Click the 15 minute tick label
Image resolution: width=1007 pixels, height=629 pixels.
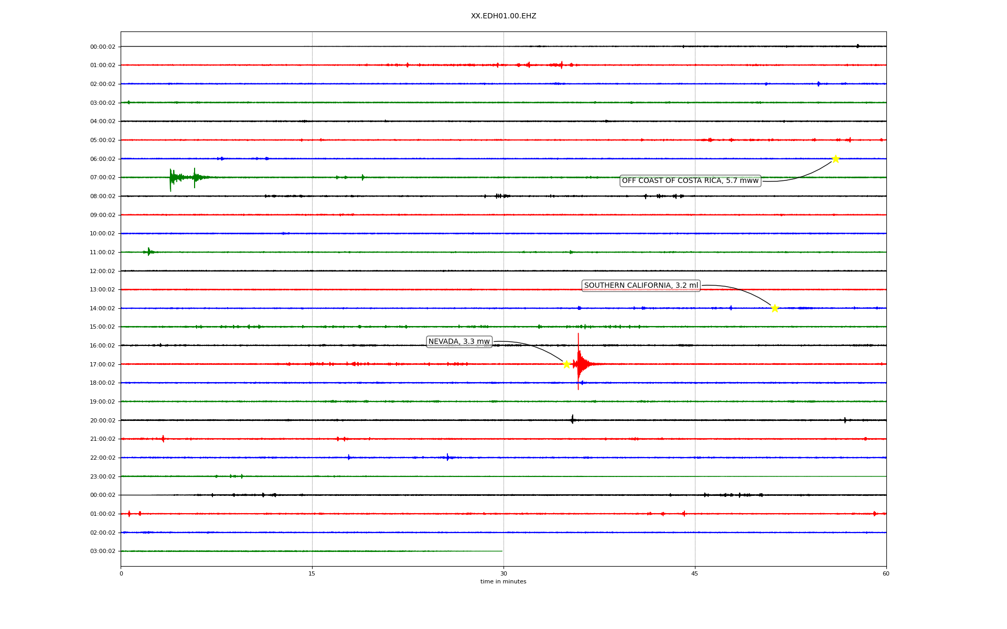pos(312,573)
